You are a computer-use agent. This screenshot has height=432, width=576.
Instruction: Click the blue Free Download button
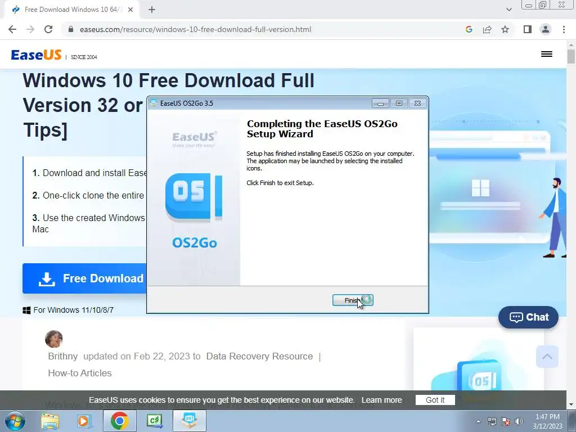[84, 278]
